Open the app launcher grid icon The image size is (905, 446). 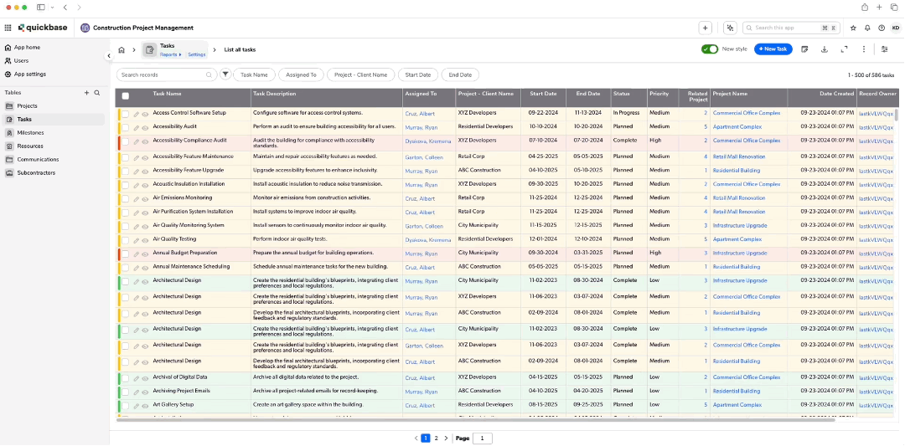click(8, 28)
